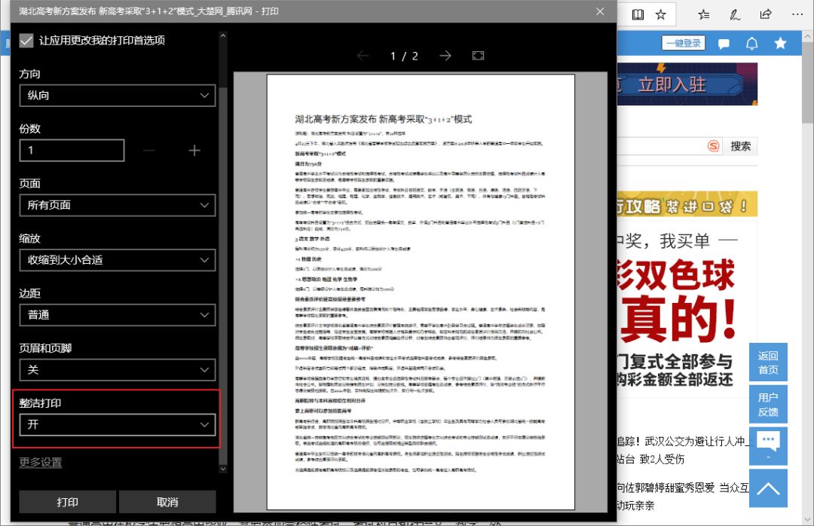Open the 方向 orientation dropdown

[x=117, y=95]
